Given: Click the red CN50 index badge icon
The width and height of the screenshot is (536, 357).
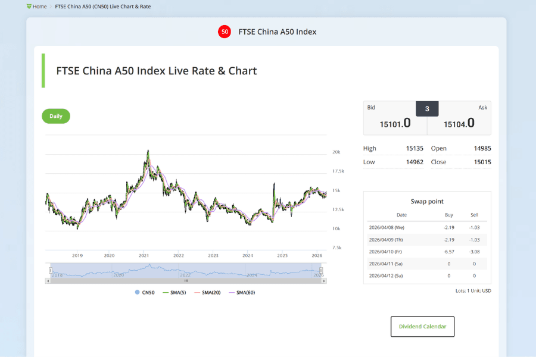Looking at the screenshot, I should pos(225,32).
